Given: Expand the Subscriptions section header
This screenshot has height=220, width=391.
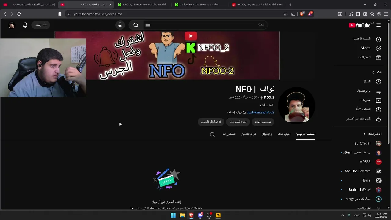Looking at the screenshot, I should pyautogui.click(x=372, y=134).
